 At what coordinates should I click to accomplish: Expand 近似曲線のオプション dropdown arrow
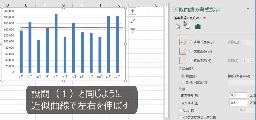tap(204, 18)
